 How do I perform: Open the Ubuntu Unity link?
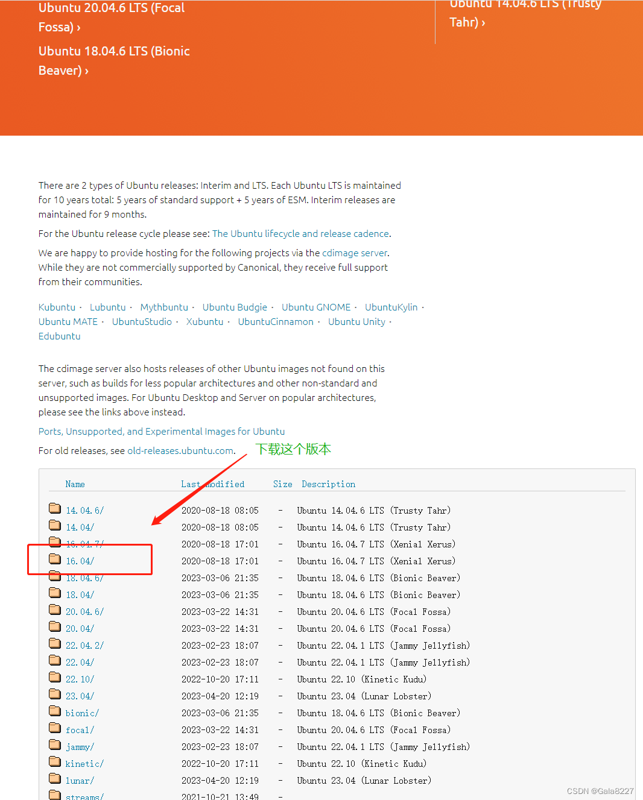356,321
